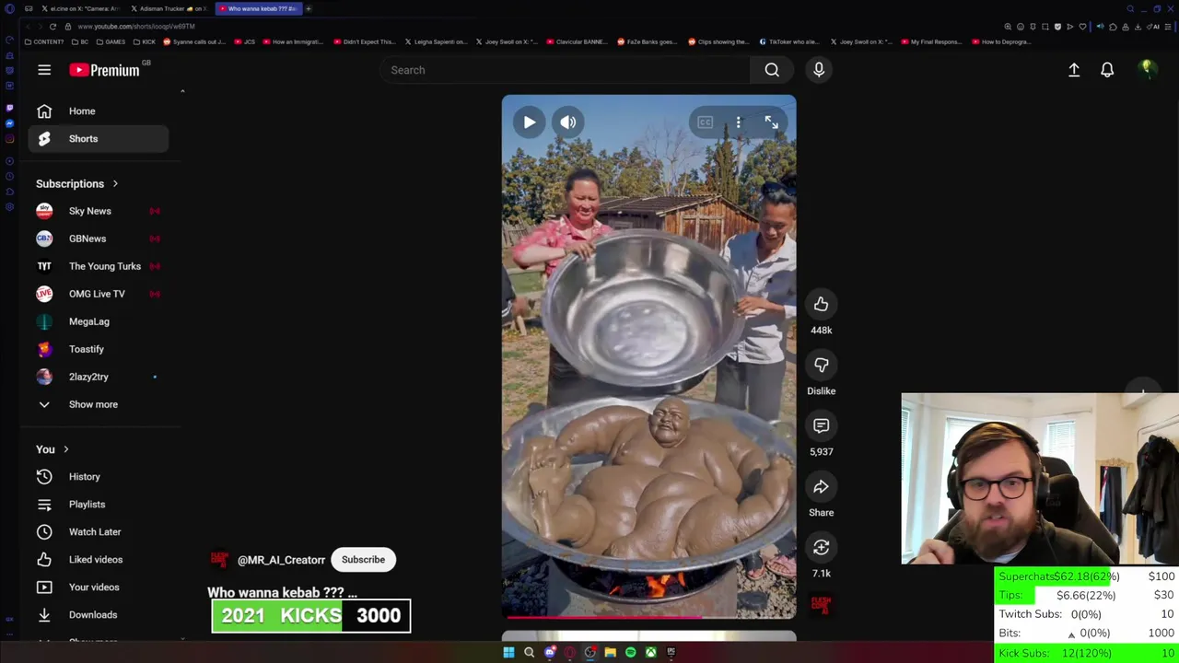Start voice search with the microphone
1179x663 pixels.
[819, 70]
